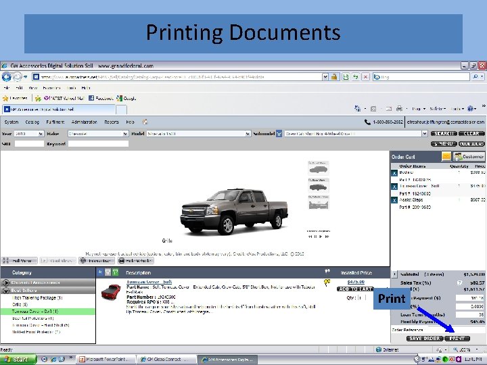Image resolution: width=487 pixels, height=365 pixels.
Task: Click the ADD TO CART button
Action: coord(356,289)
